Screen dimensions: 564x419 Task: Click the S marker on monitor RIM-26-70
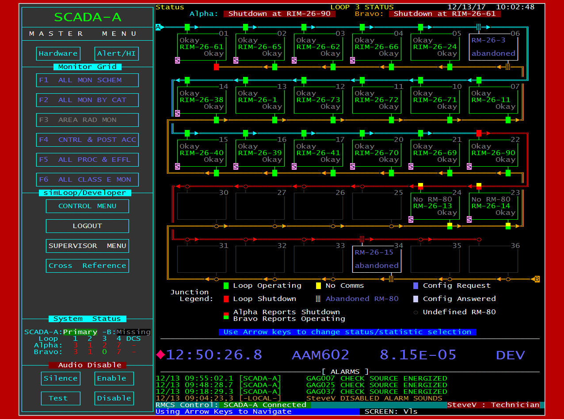(353, 166)
